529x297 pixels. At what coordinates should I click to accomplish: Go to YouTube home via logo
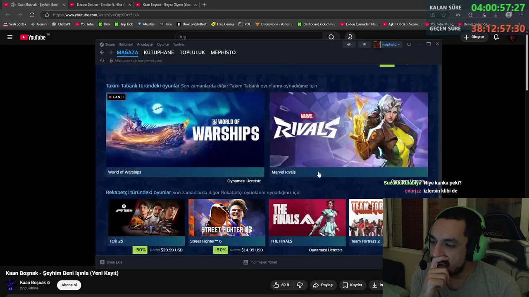[x=33, y=37]
